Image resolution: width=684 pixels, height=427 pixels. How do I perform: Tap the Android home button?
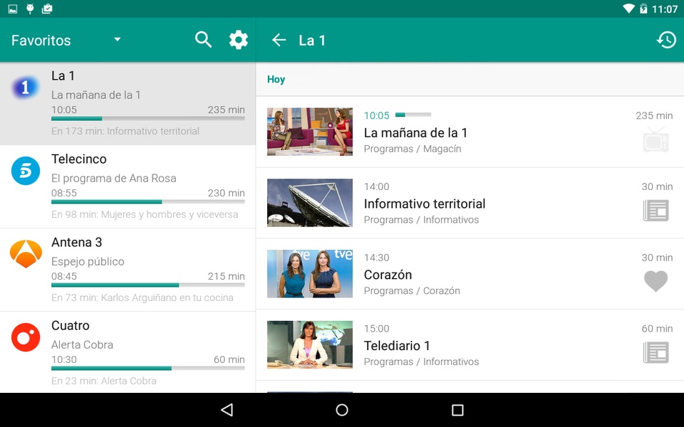click(342, 410)
